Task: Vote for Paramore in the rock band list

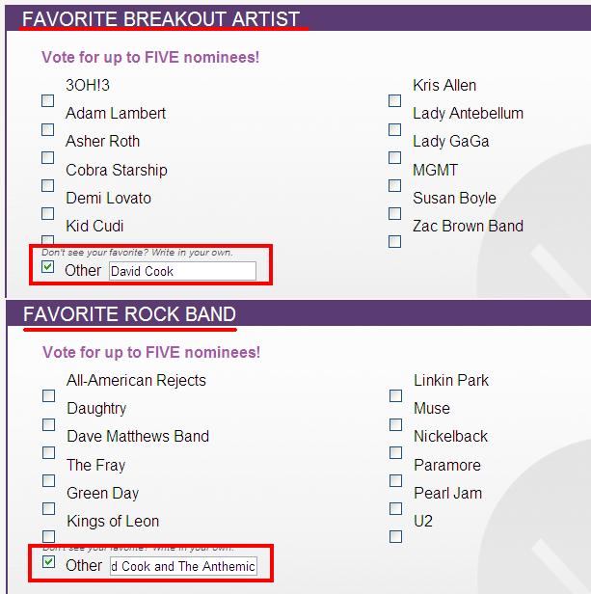Action: tap(395, 480)
